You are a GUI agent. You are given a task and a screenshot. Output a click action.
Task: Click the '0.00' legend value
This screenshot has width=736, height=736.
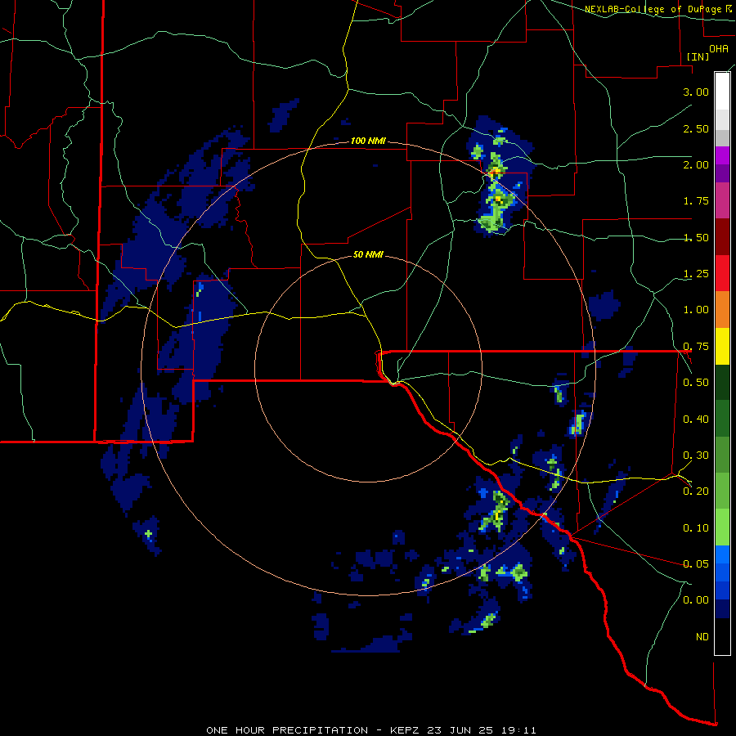coord(696,600)
